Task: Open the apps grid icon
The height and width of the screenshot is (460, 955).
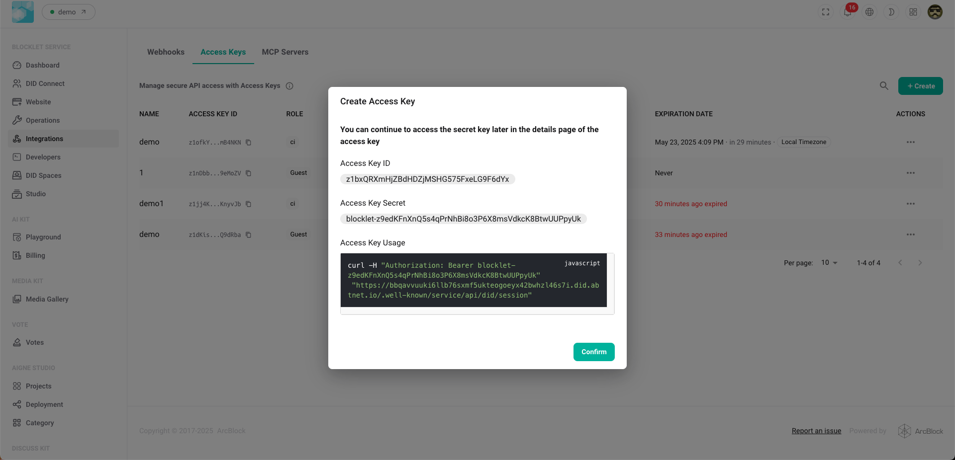Action: pos(913,12)
